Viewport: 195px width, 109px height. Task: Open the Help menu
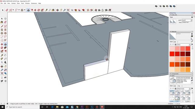tap(40, 3)
